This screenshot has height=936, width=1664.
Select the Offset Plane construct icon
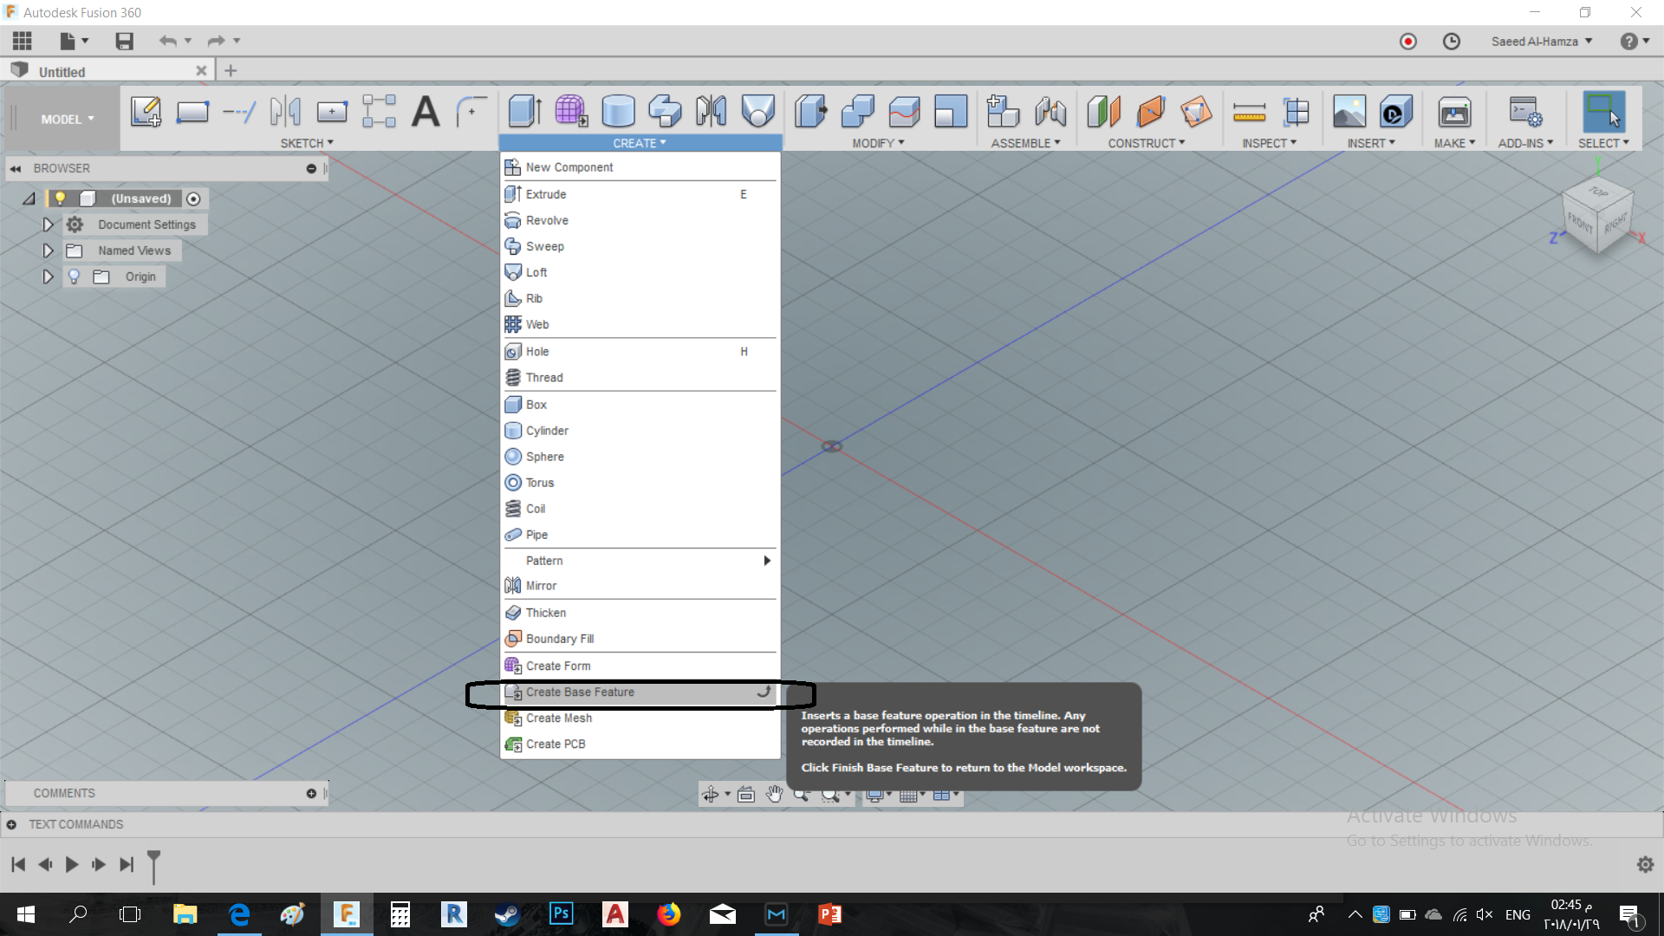(x=1103, y=112)
